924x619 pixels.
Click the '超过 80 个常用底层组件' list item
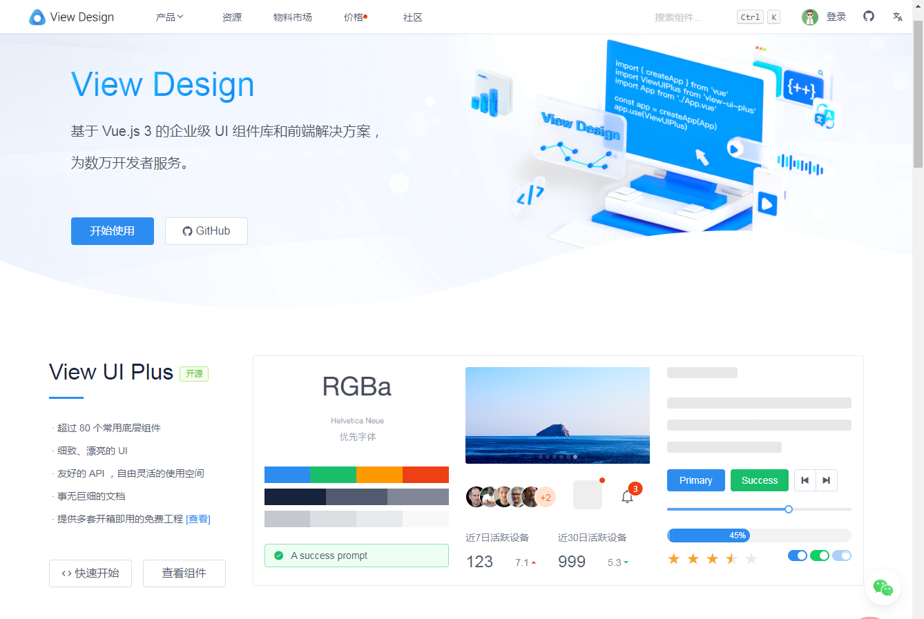tap(108, 428)
